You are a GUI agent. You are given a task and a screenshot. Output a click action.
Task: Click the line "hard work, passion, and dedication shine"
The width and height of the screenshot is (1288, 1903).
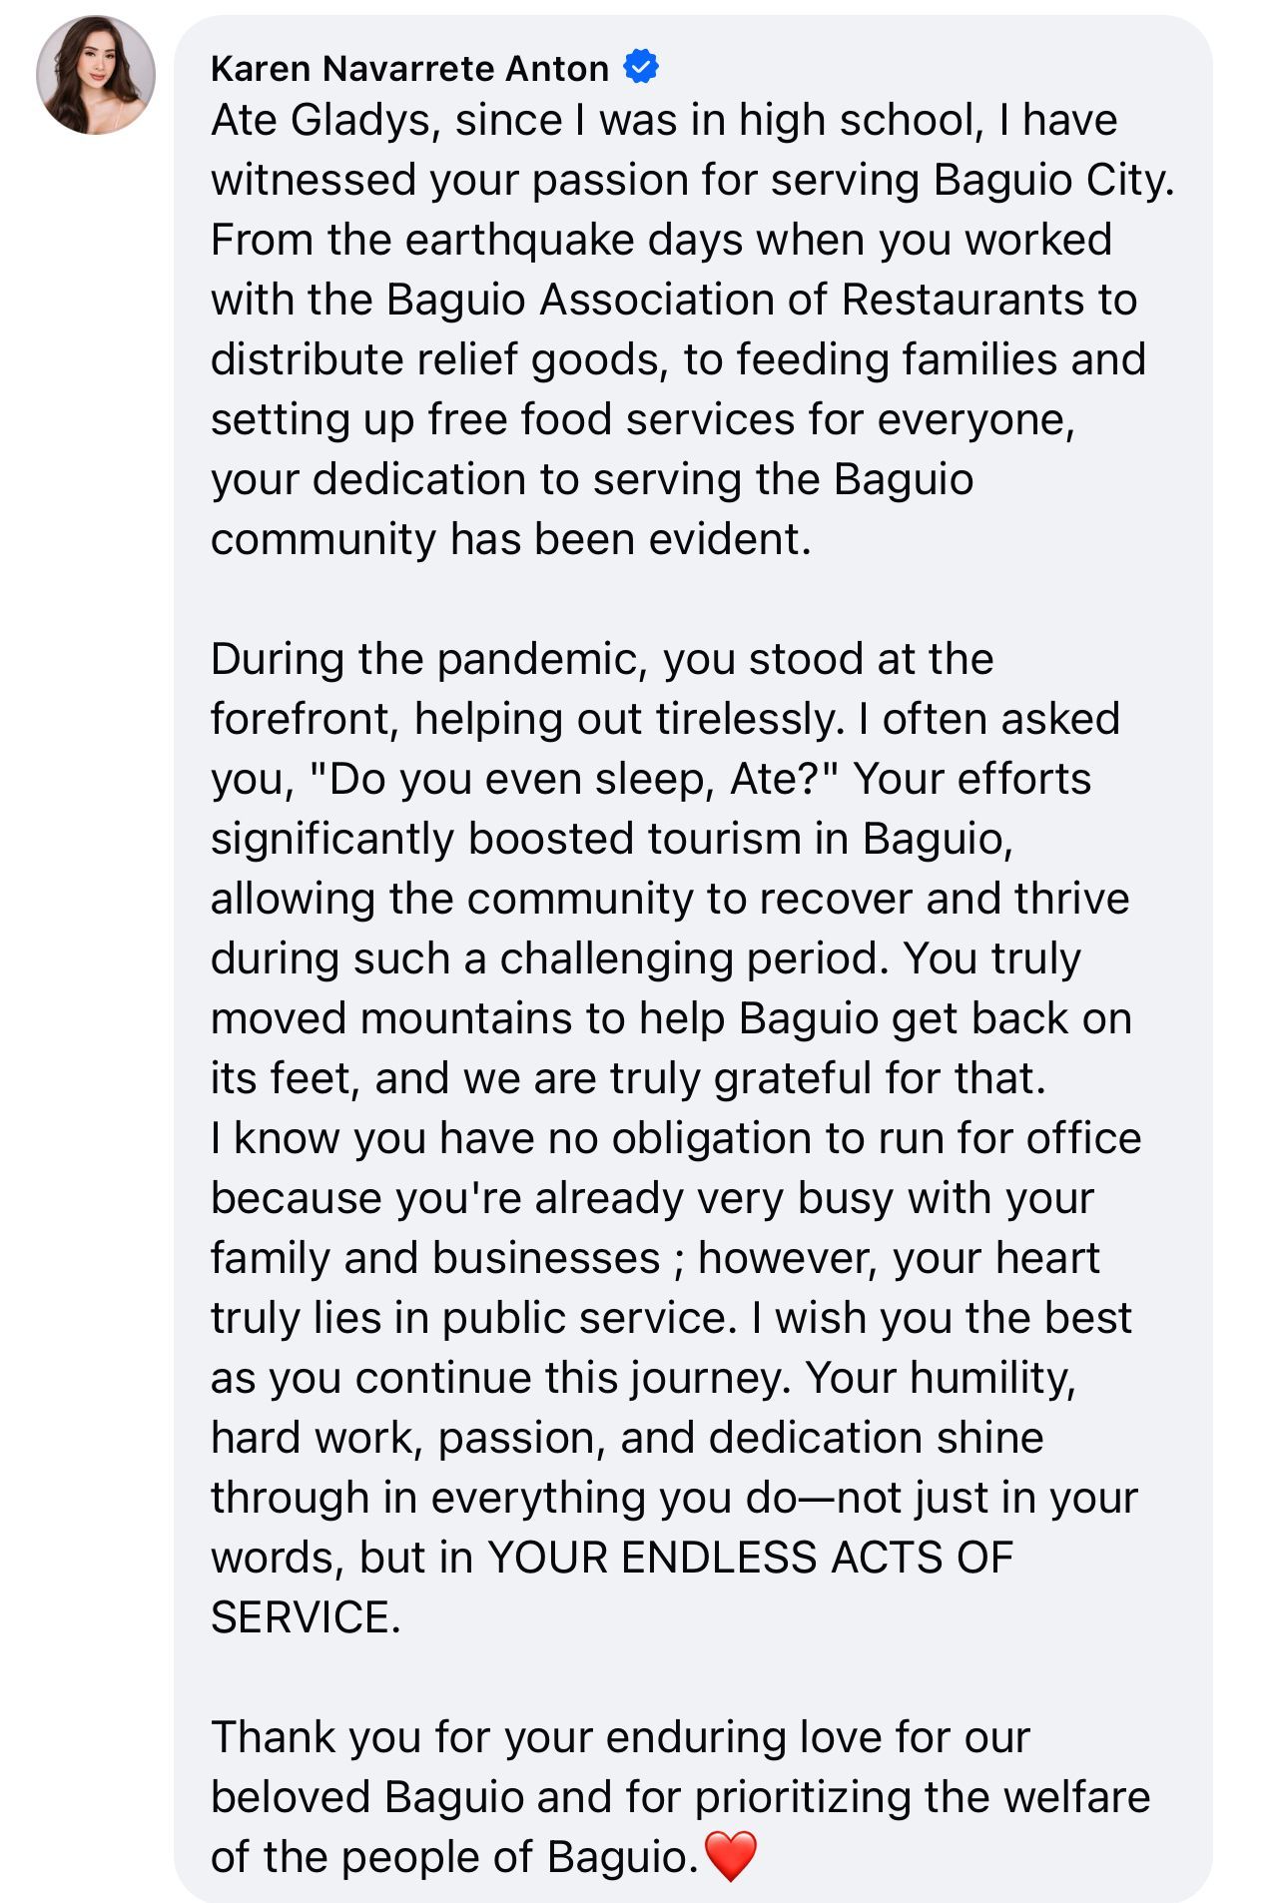click(627, 1439)
